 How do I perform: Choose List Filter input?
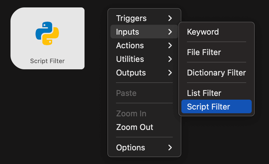217,93
